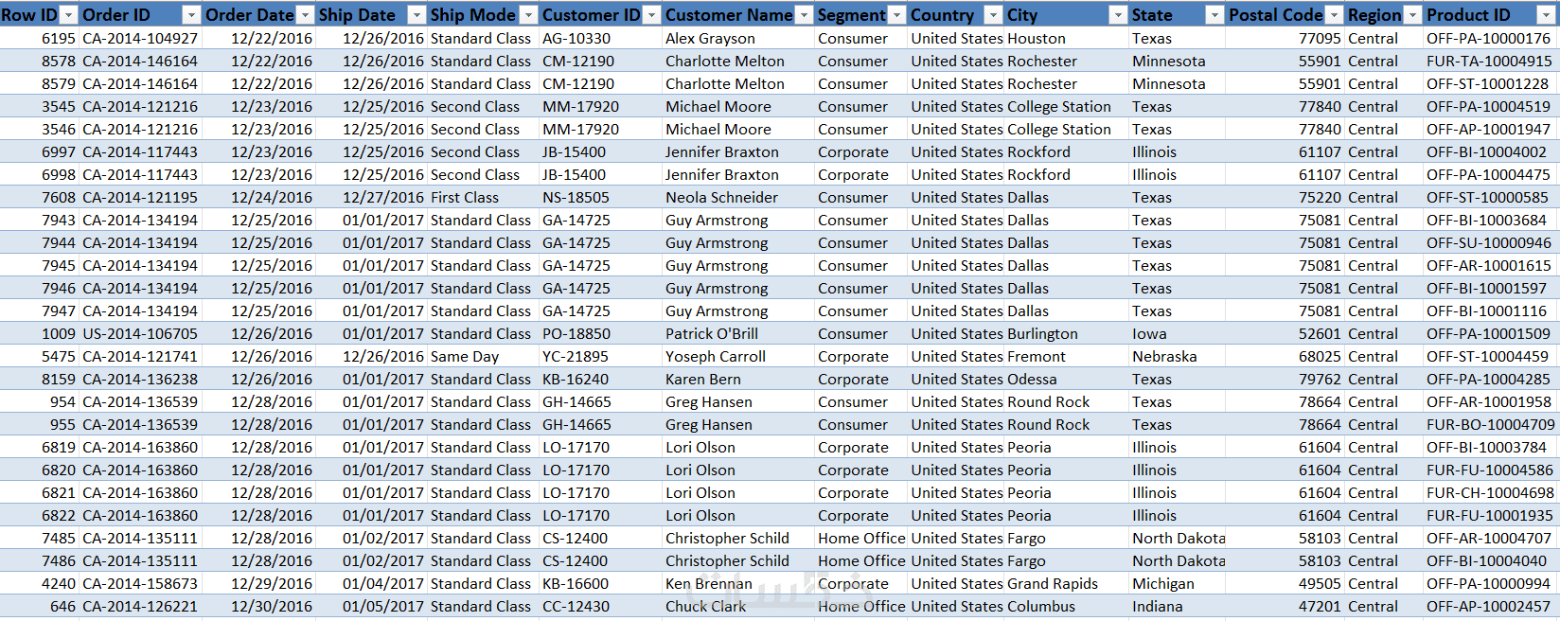Open the Postal Code filter dropdown
The width and height of the screenshot is (1560, 621).
point(1334,15)
